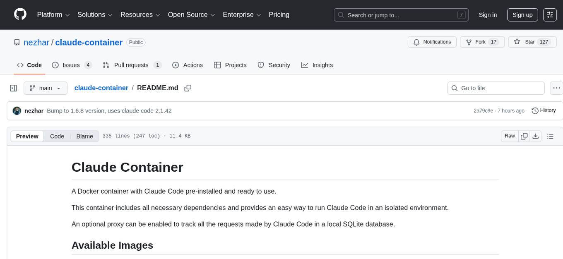The width and height of the screenshot is (563, 259).
Task: Open the commit History for README.md
Action: (544, 110)
